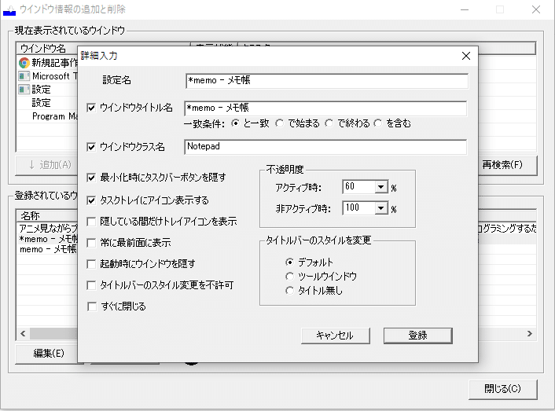Toggle the ウインドウクラス名 checkbox
555x411 pixels.
pyautogui.click(x=91, y=147)
